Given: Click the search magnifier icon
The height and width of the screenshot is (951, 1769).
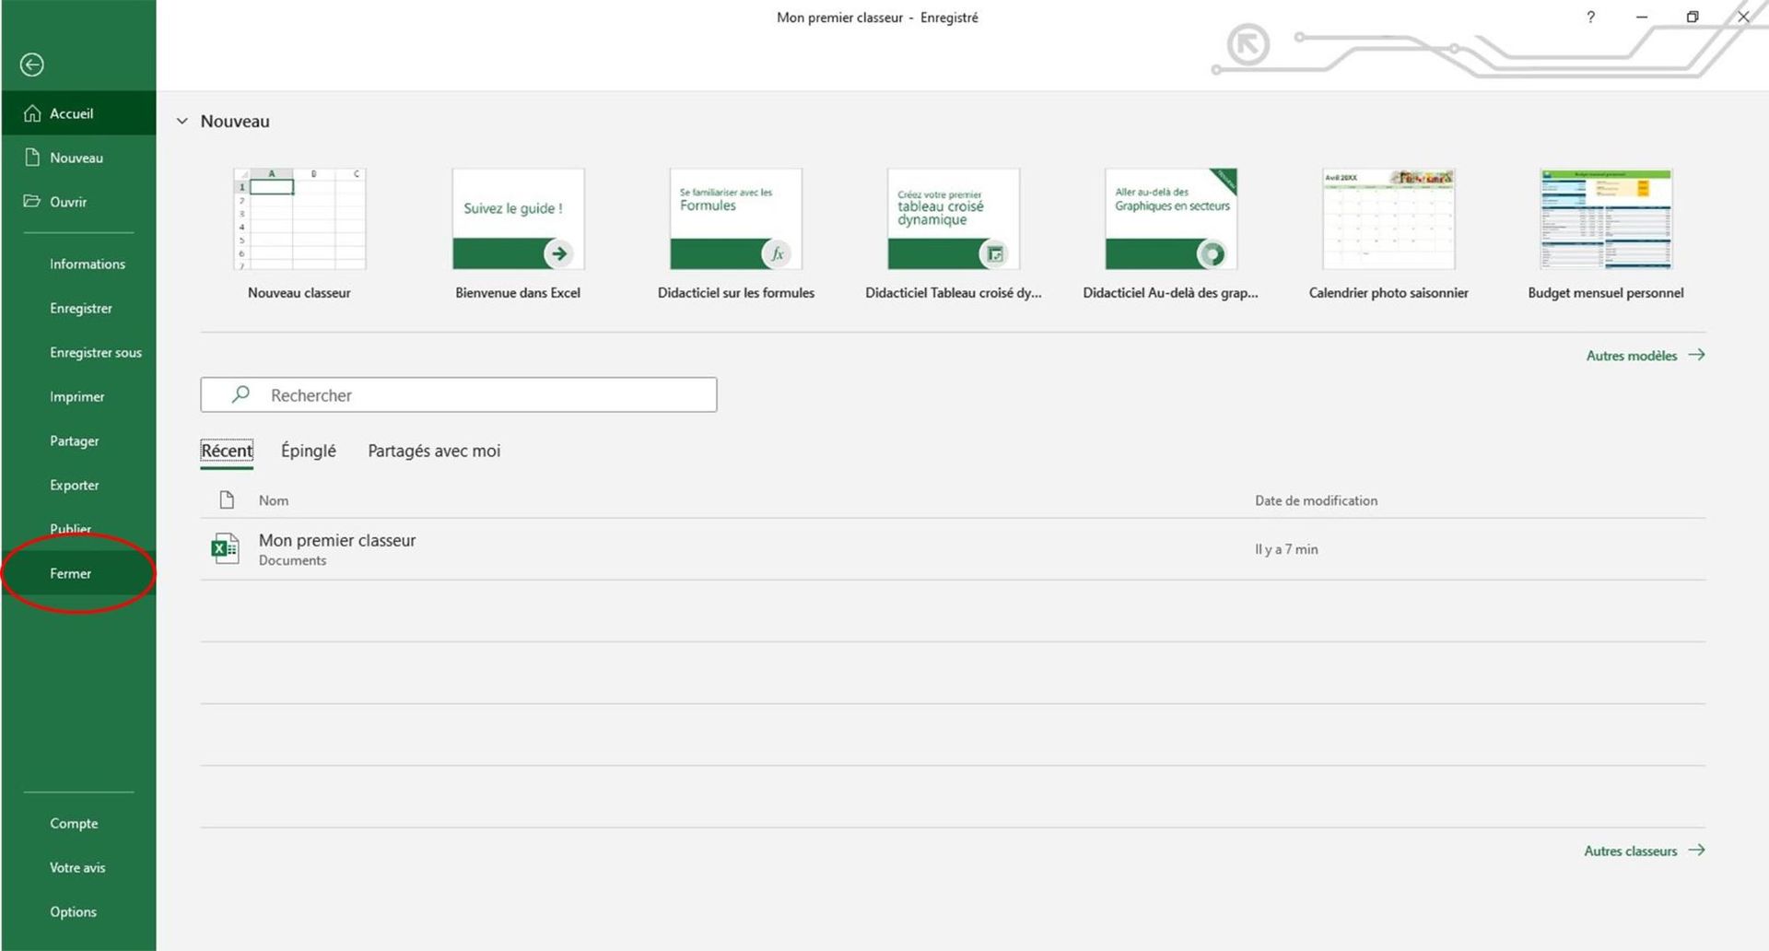Looking at the screenshot, I should tap(240, 394).
